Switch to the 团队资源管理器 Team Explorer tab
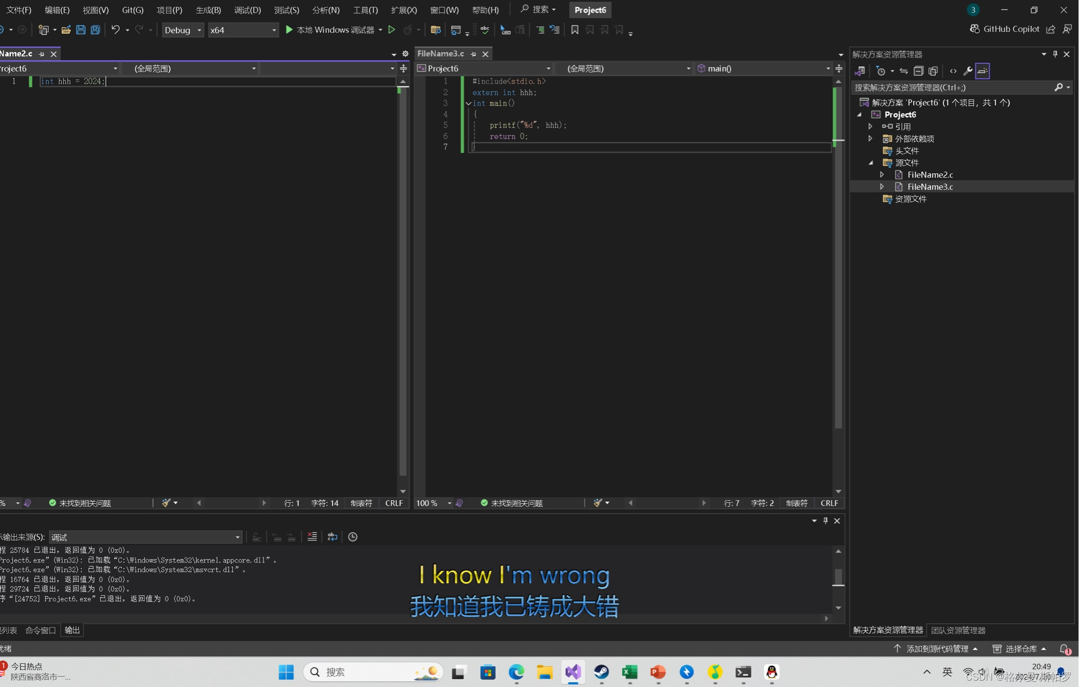Image resolution: width=1079 pixels, height=687 pixels. pos(958,630)
